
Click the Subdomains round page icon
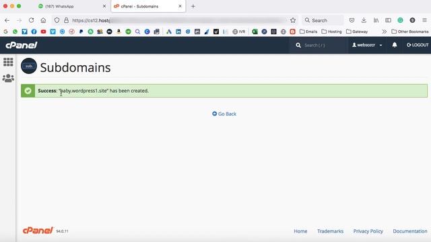click(x=29, y=66)
